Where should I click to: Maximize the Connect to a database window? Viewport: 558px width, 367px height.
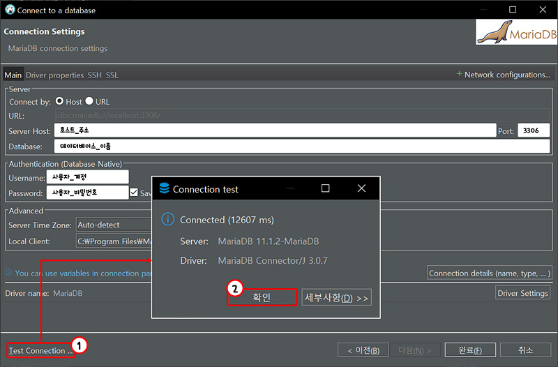tap(513, 10)
